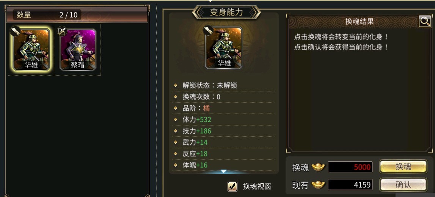Screen dimensions: 435x197
Task: Click the 确认 button
Action: pos(403,184)
